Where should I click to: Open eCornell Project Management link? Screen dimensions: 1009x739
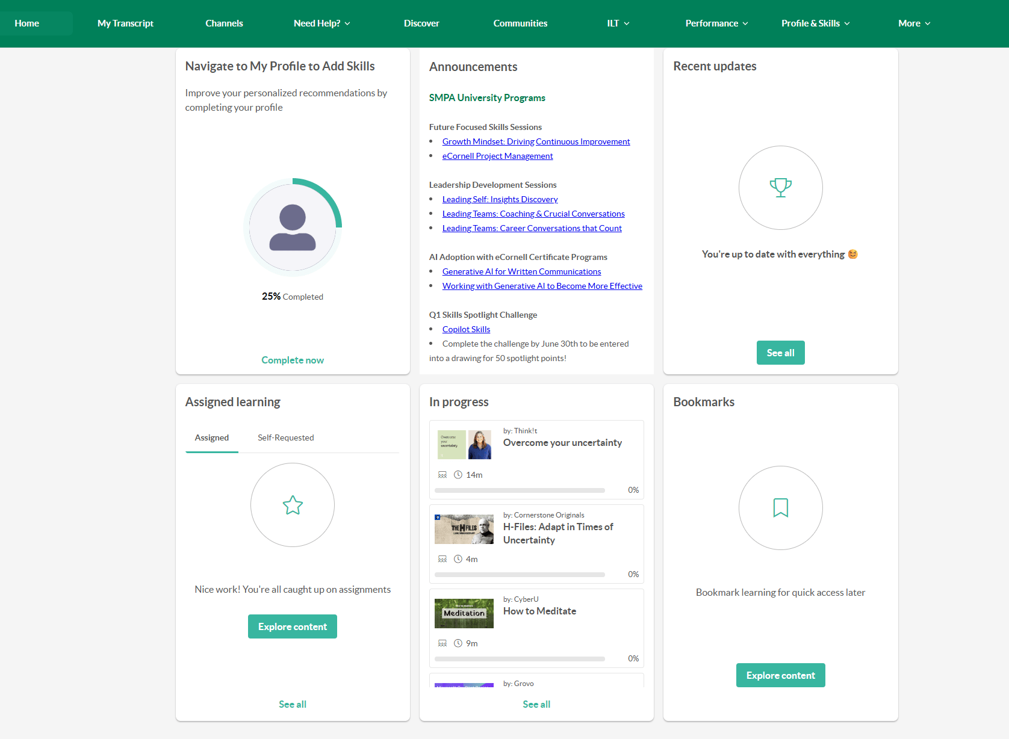(x=497, y=156)
